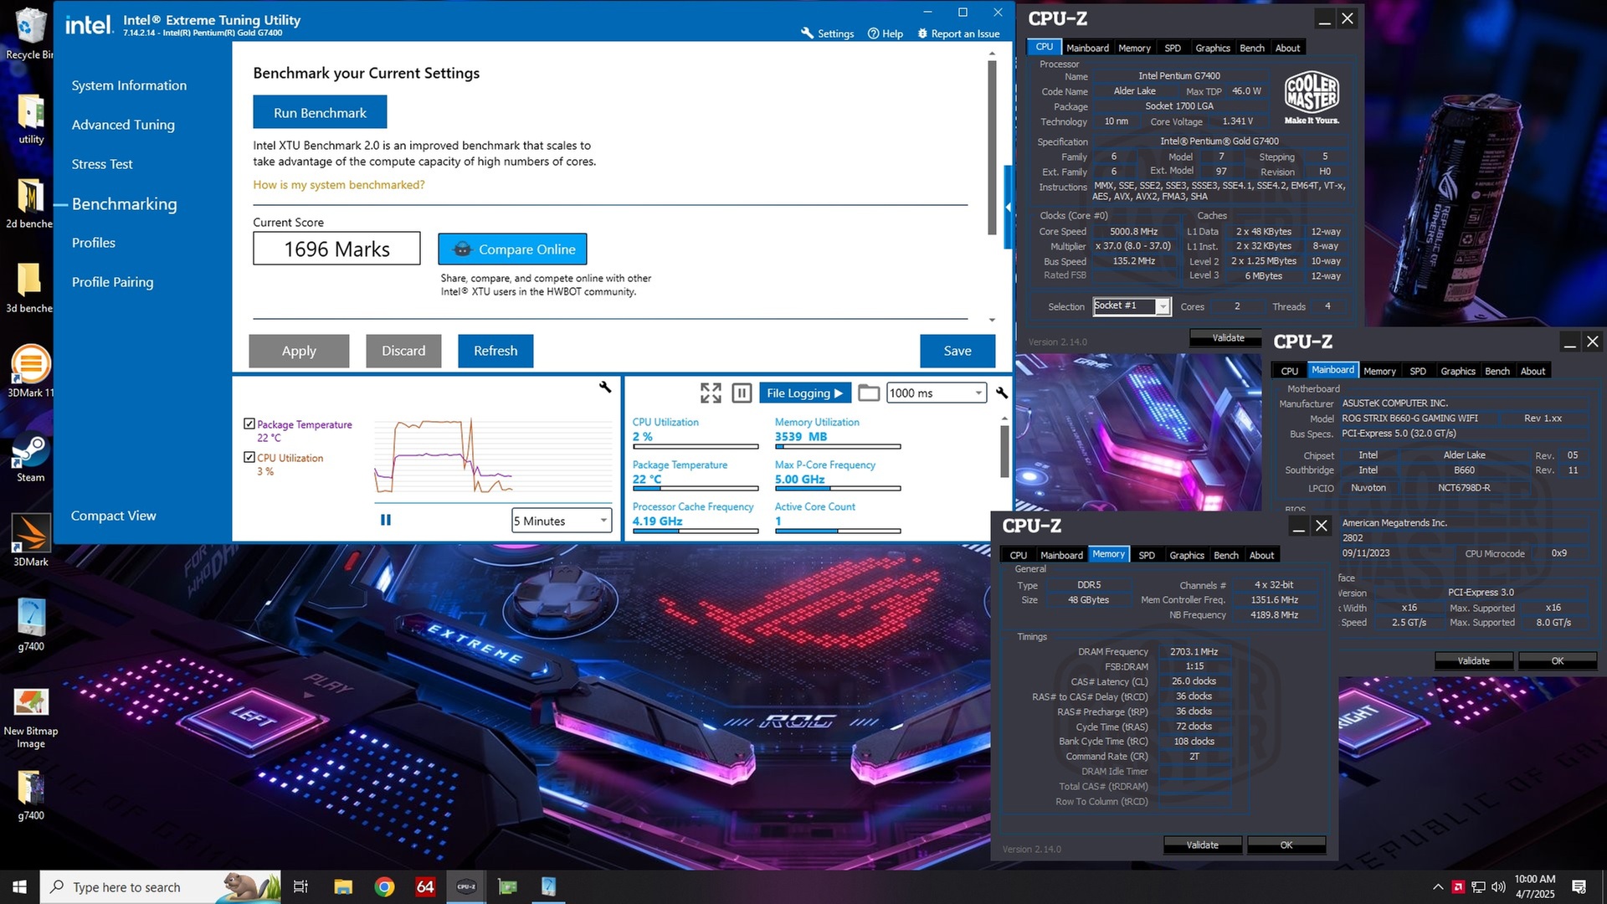1607x904 pixels.
Task: Toggle the Package Temperature graph checkbox
Action: (249, 424)
